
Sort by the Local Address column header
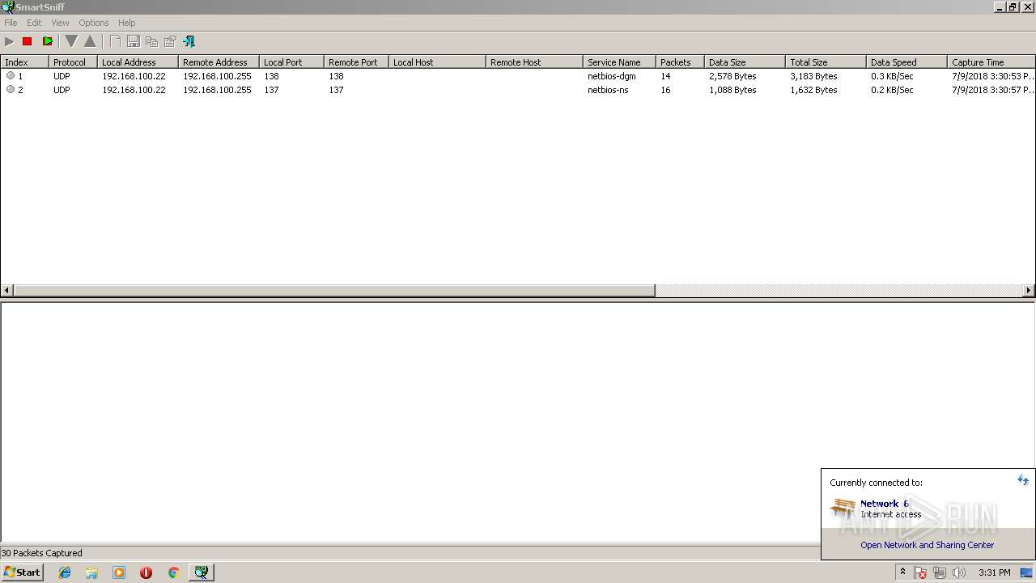[138, 62]
